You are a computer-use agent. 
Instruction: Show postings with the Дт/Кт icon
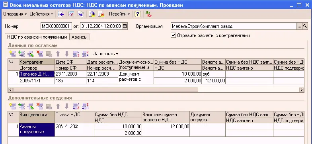tap(148, 14)
